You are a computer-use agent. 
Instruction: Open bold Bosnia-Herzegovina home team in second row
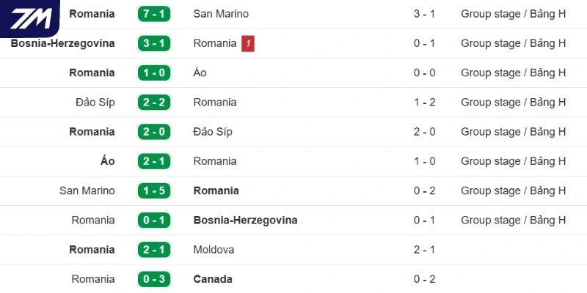[62, 43]
